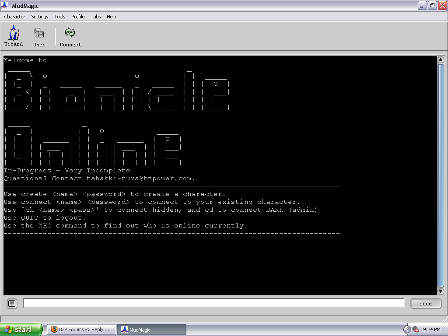448x336 pixels.
Task: Click the Open toolbar icon
Action: [x=39, y=37]
